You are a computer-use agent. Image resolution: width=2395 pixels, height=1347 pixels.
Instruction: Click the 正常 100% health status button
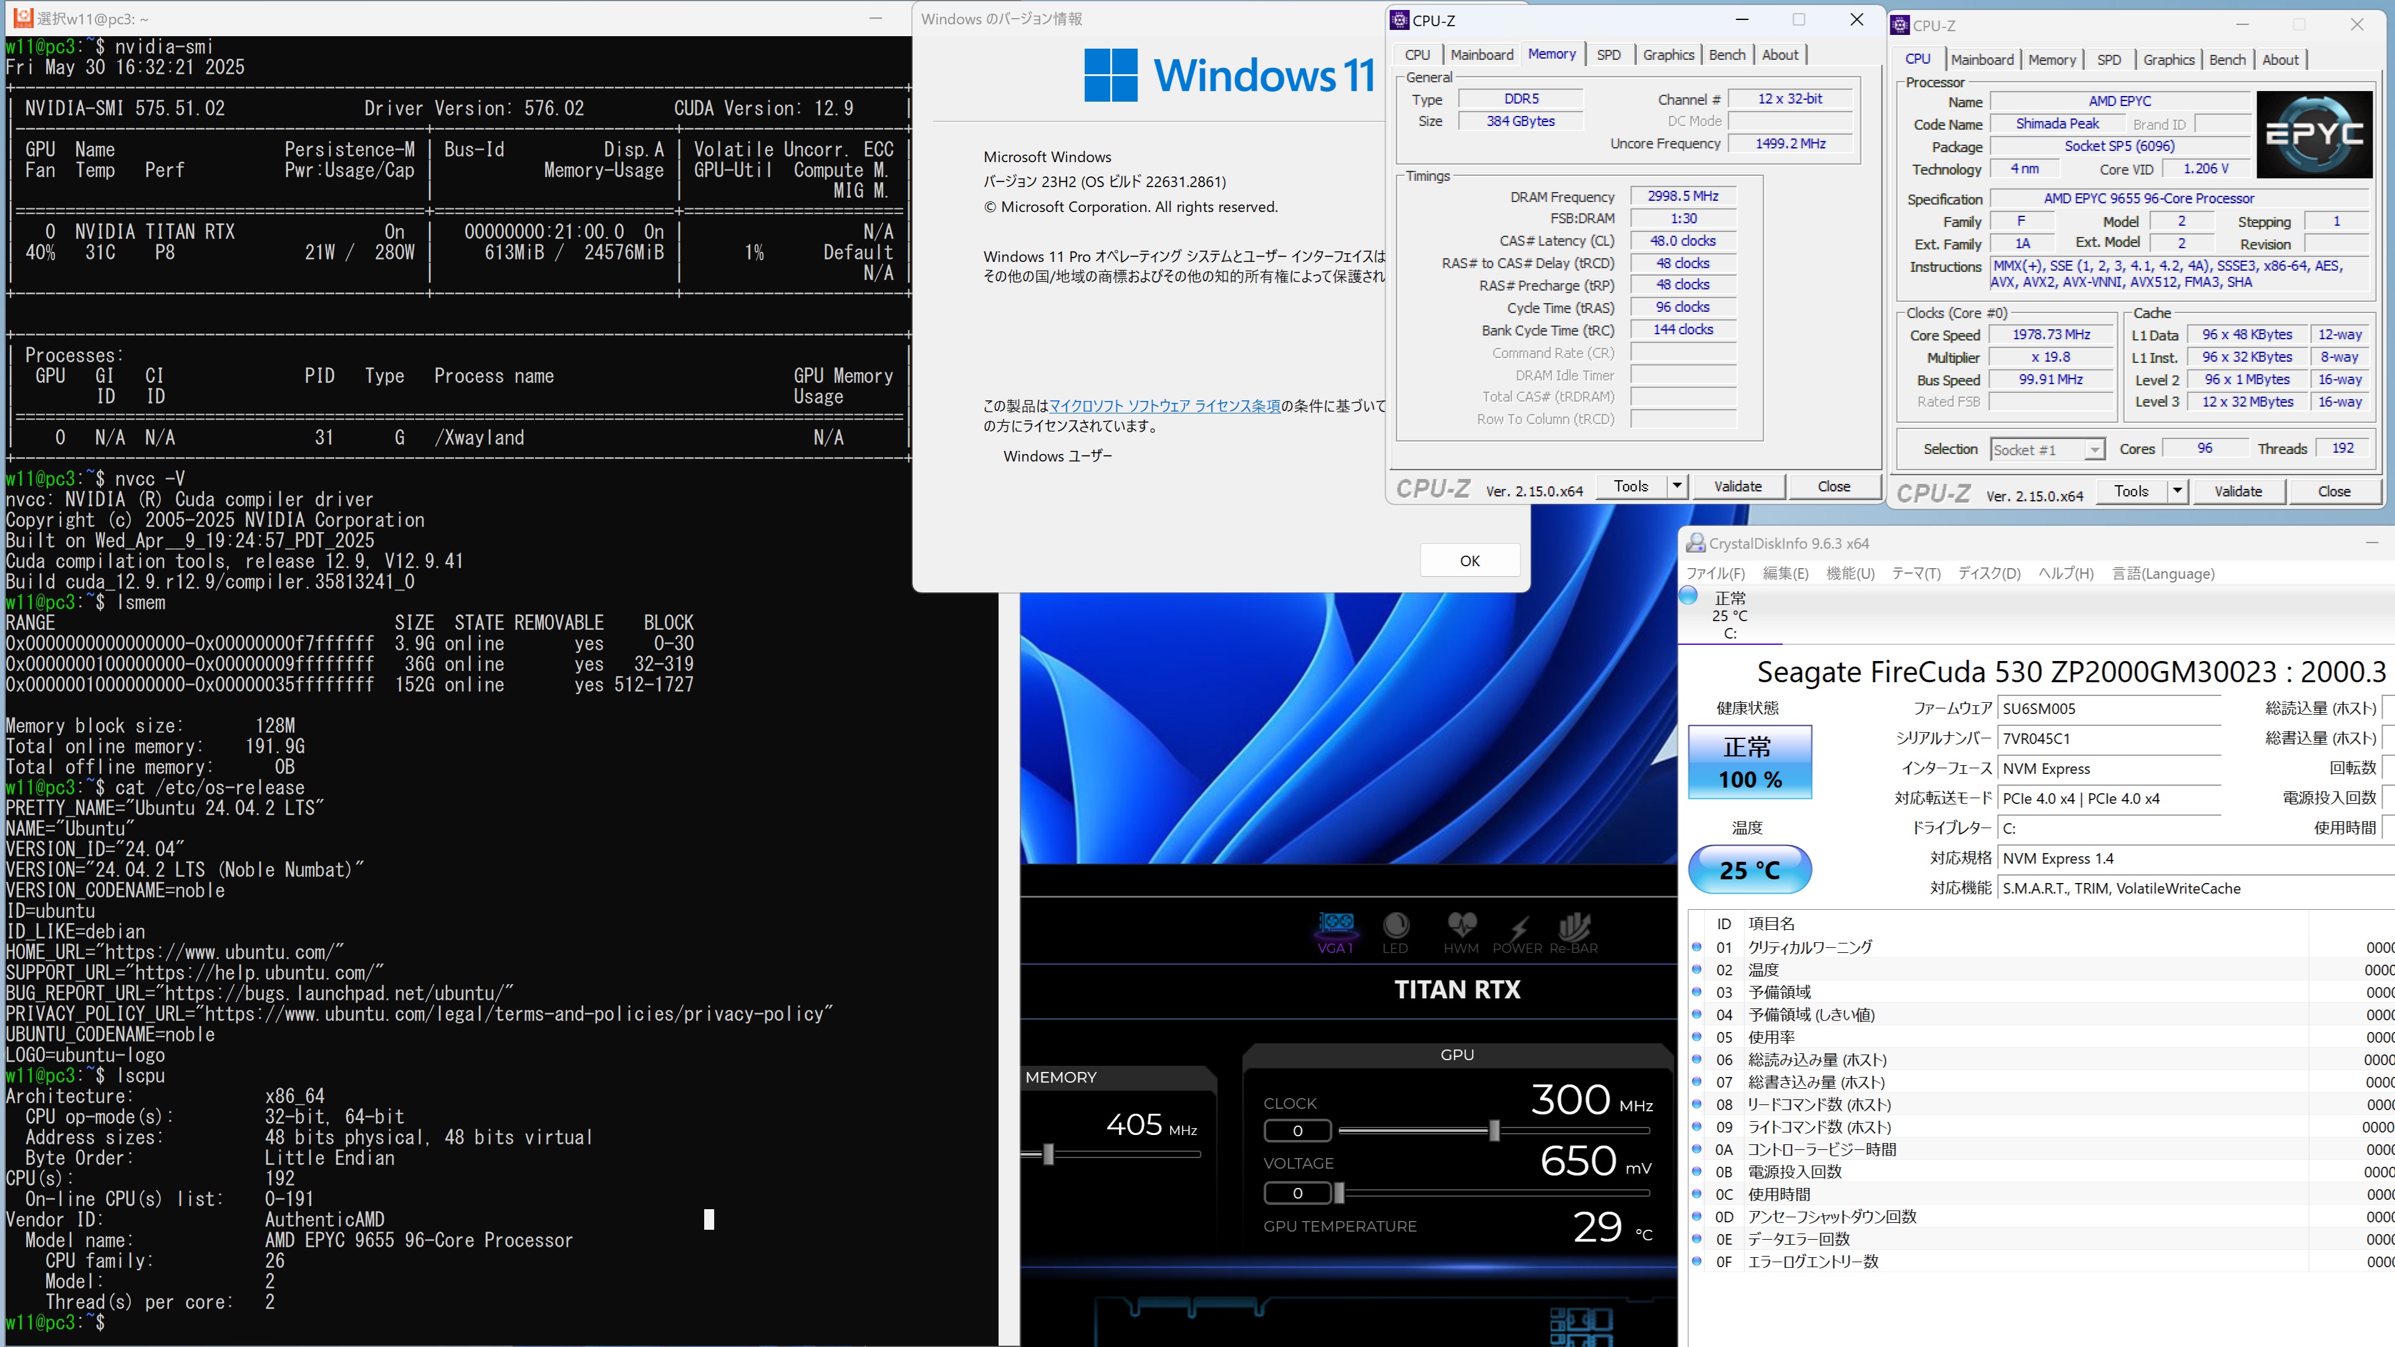1749,762
